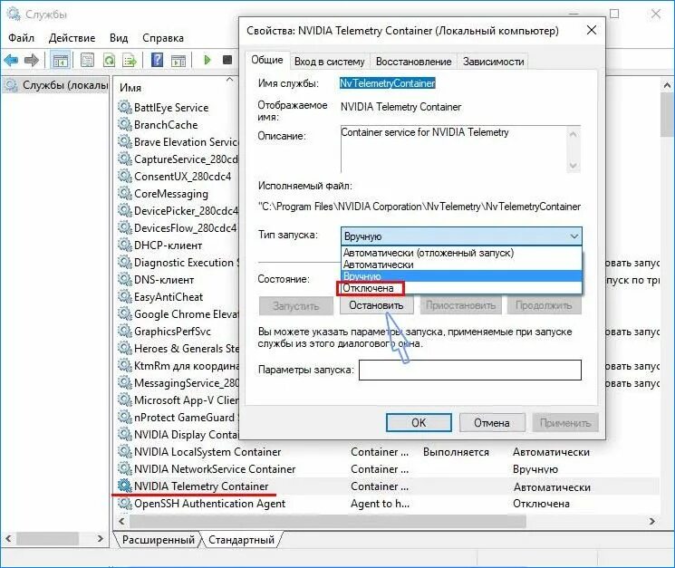Image resolution: width=675 pixels, height=568 pixels.
Task: Select BranchCache gear icon
Action: [x=124, y=124]
